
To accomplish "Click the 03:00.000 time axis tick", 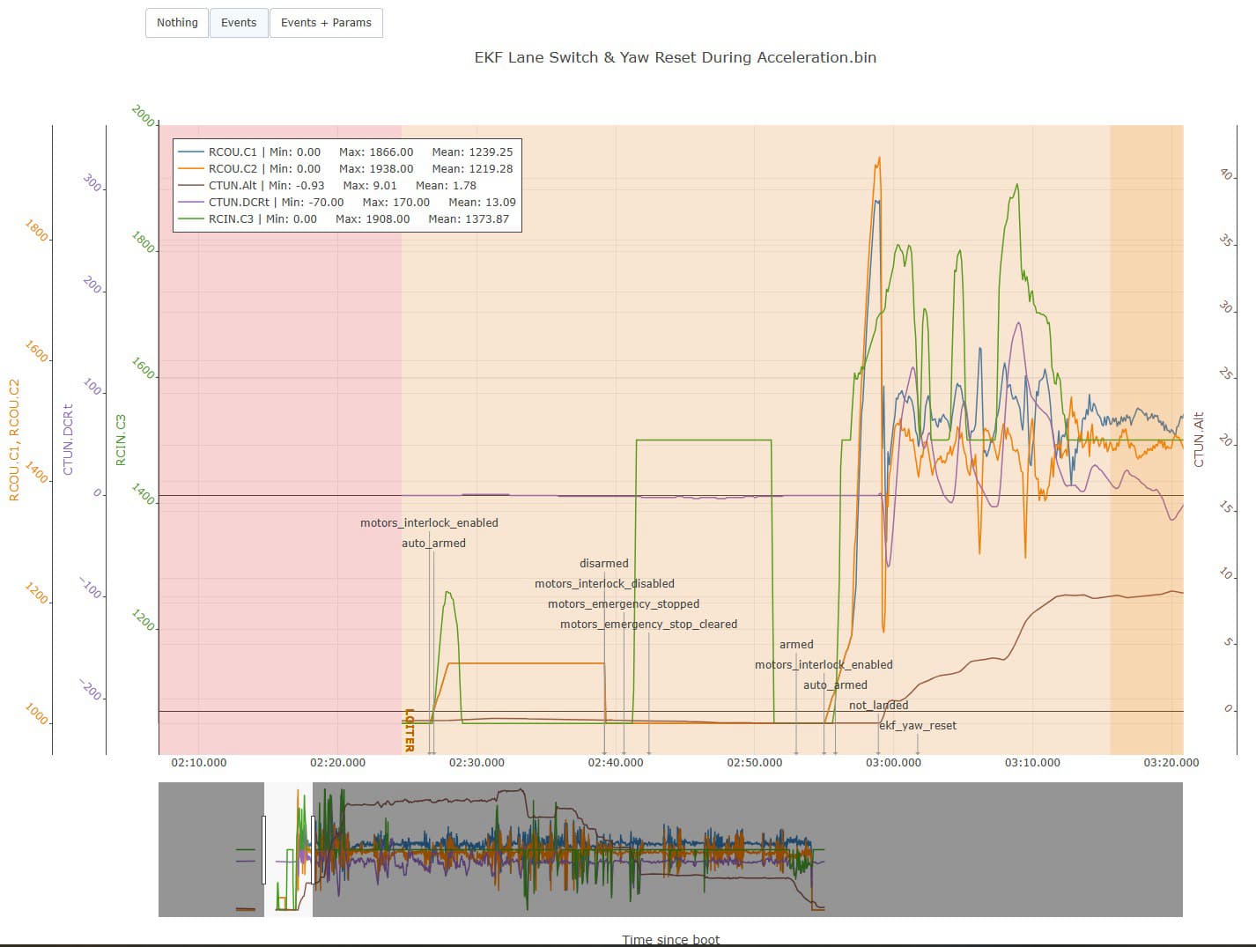I will [893, 763].
